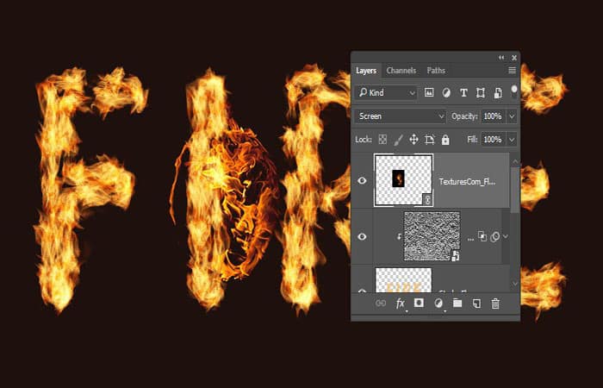Delete layer with trash icon

(495, 304)
